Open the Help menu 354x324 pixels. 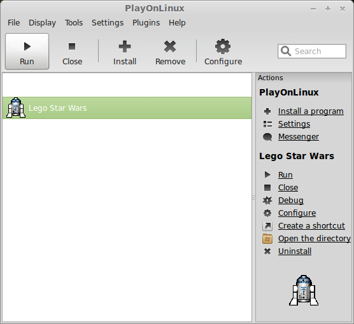[x=177, y=23]
